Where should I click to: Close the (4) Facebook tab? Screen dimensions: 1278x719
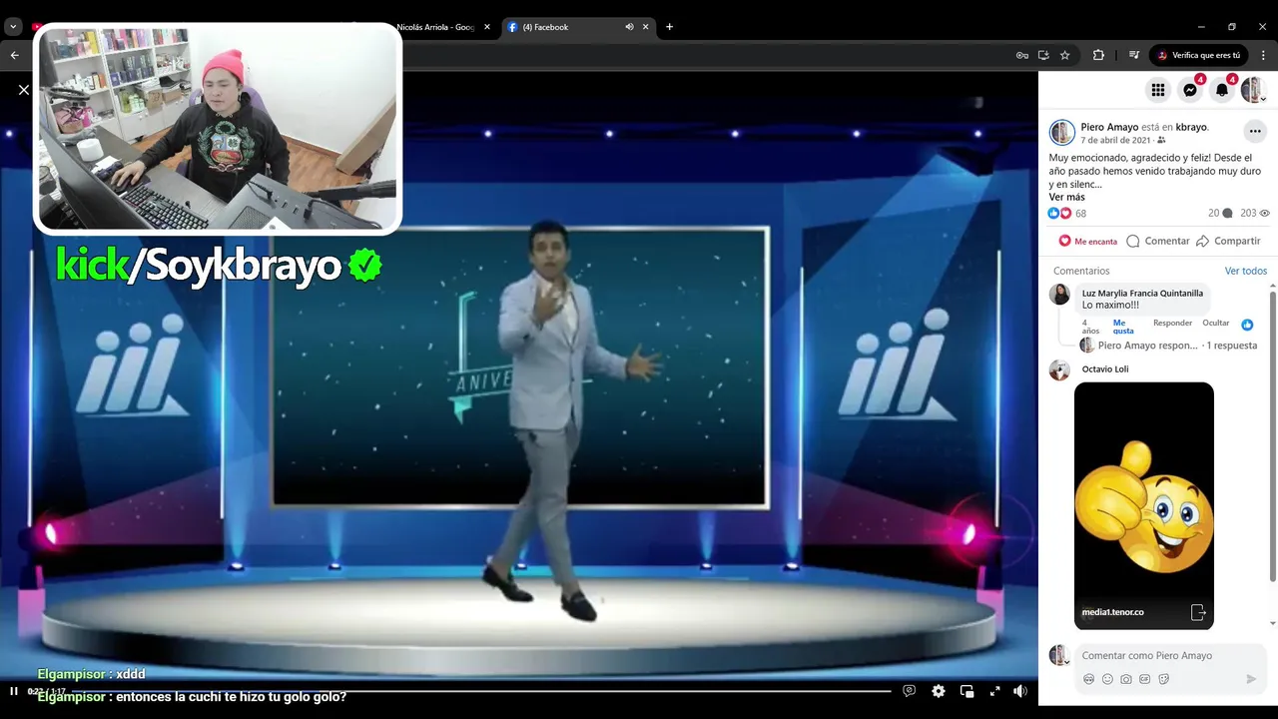pos(646,27)
